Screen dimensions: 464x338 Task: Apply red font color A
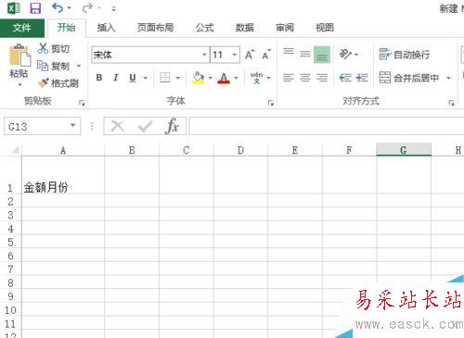click(x=224, y=78)
